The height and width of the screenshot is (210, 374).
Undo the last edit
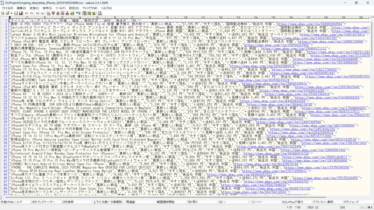pos(26,13)
